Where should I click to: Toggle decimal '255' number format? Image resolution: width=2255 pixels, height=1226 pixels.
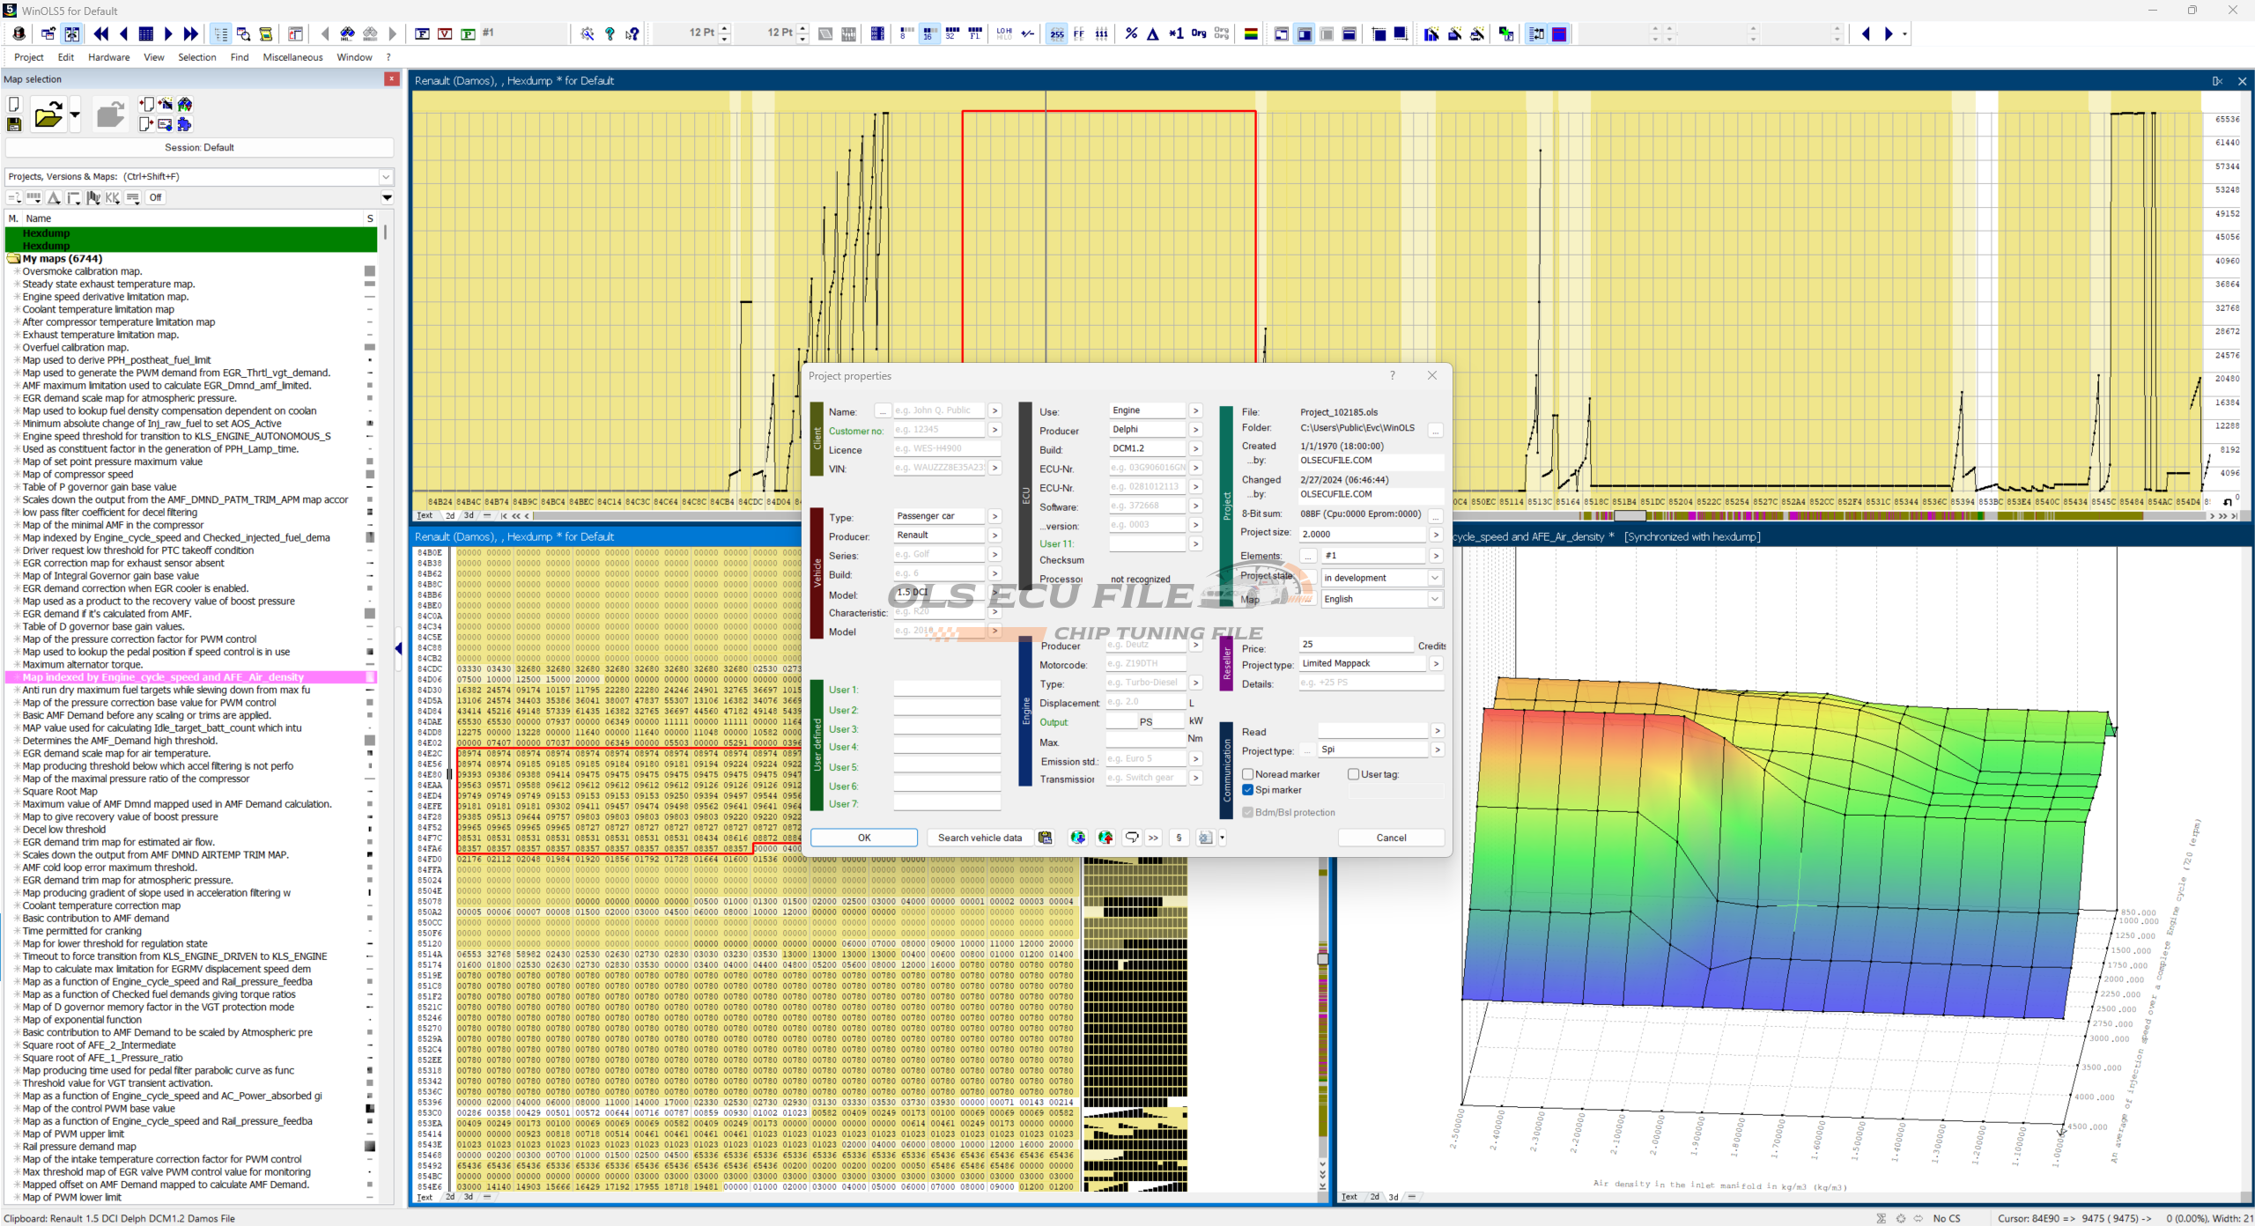[x=1057, y=33]
